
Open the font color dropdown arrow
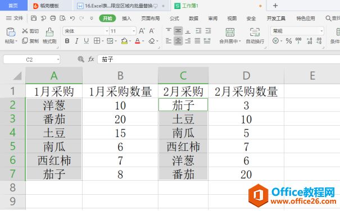coord(143,41)
